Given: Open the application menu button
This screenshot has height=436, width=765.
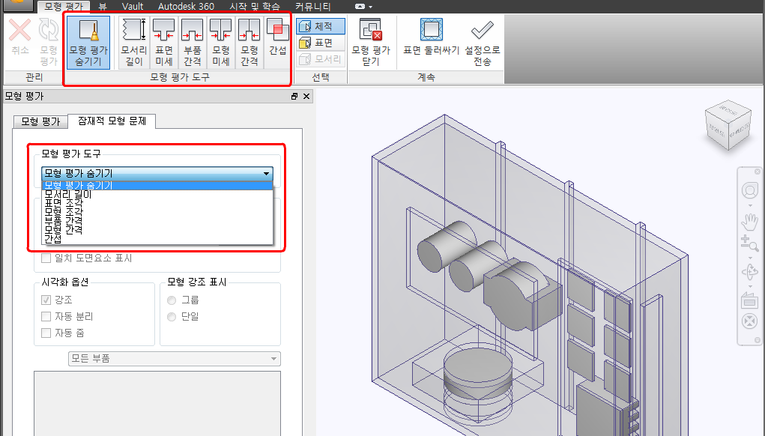Looking at the screenshot, I should click(x=17, y=4).
